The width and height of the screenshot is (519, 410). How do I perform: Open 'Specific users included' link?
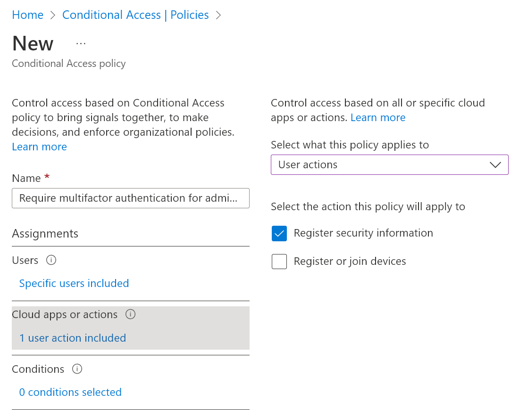(74, 283)
